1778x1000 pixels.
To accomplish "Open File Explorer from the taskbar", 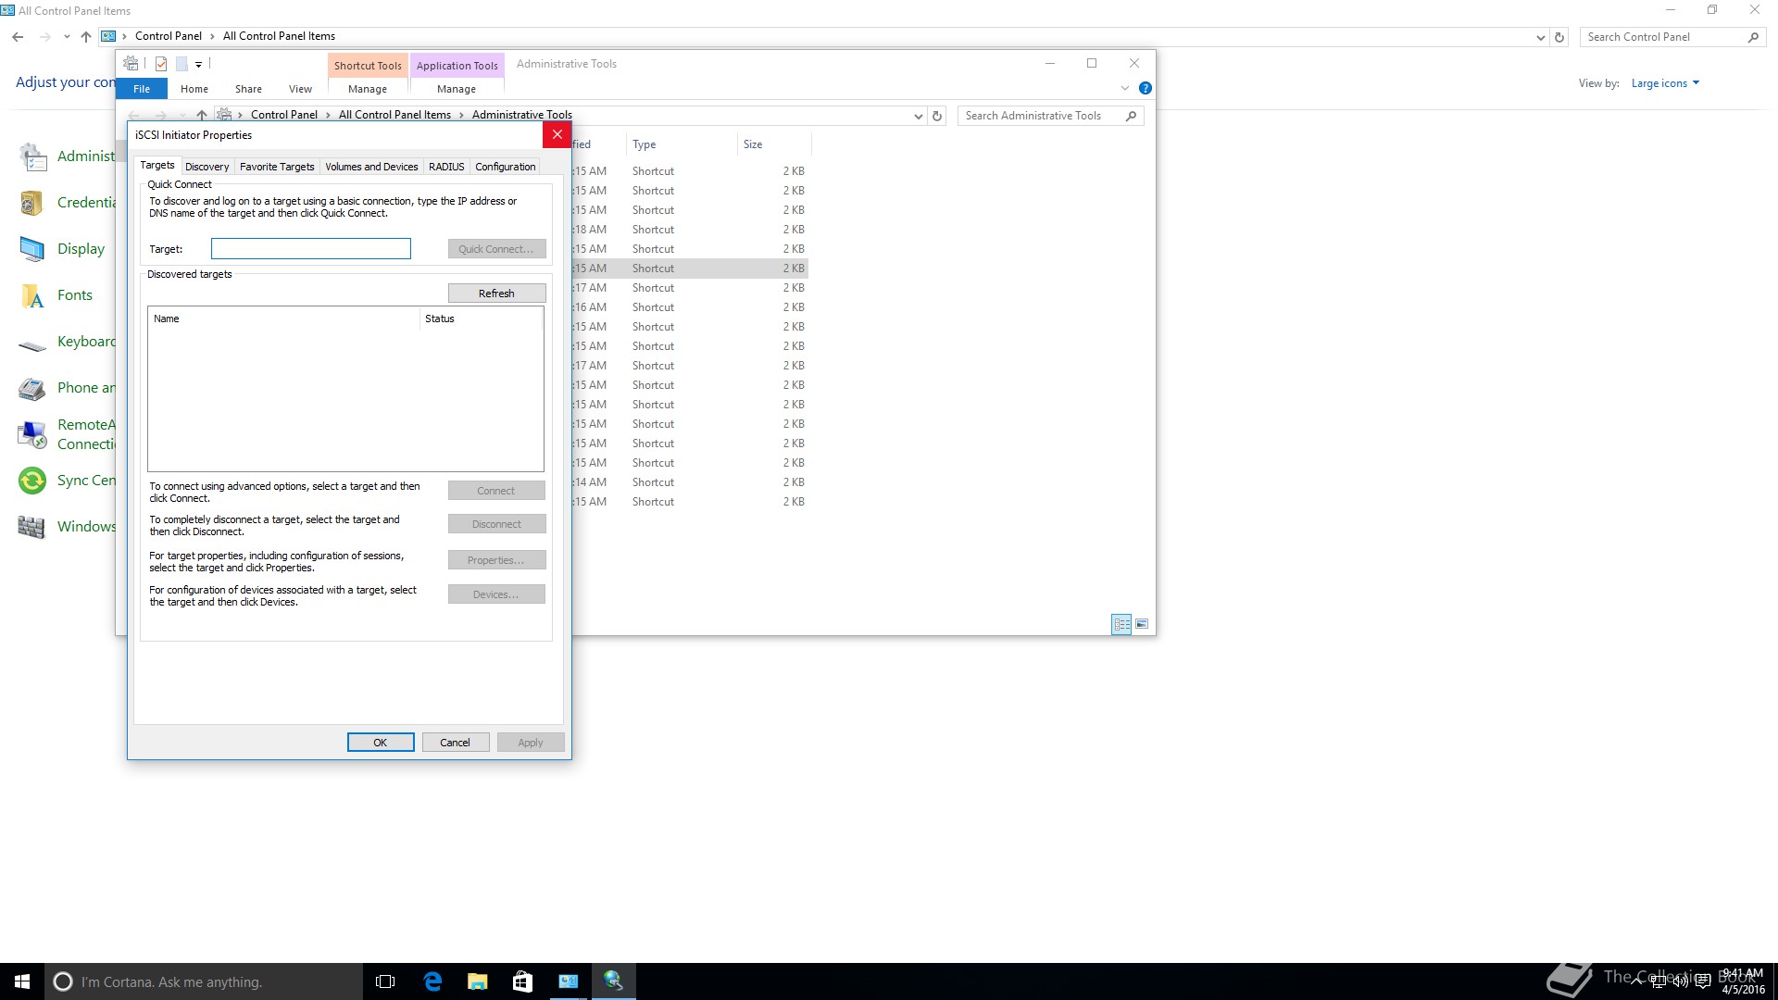I will coord(478,981).
